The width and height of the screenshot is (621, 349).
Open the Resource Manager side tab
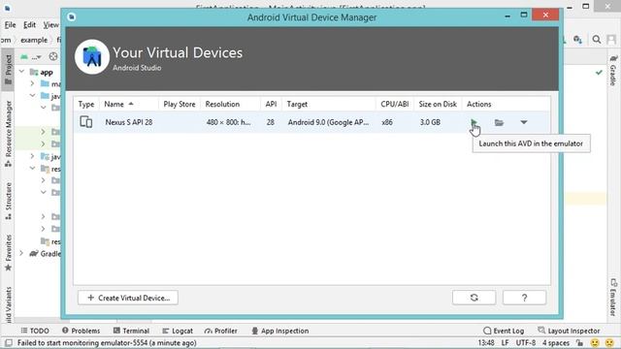[x=8, y=134]
